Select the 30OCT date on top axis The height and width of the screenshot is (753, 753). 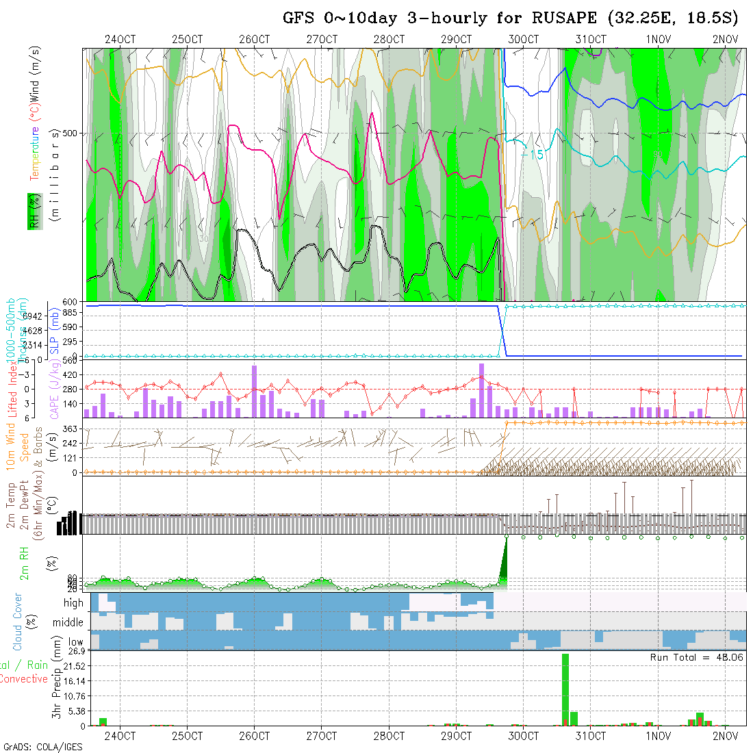click(x=524, y=40)
